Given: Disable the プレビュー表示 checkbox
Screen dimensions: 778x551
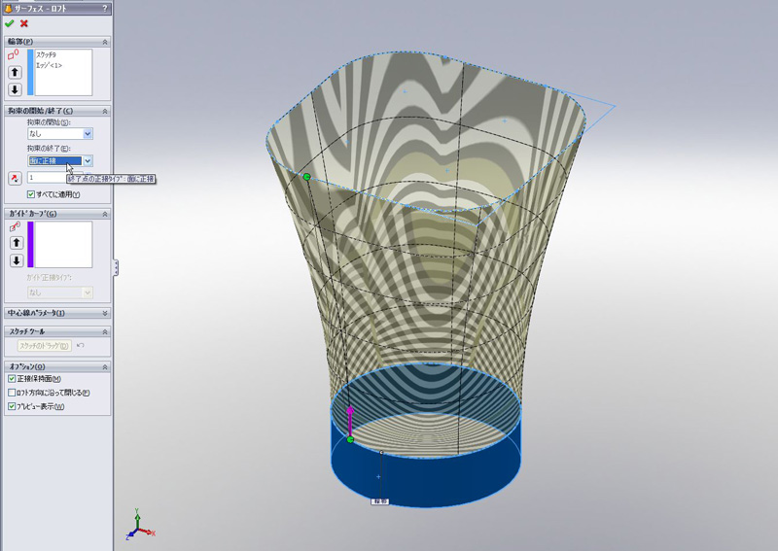Looking at the screenshot, I should (x=12, y=406).
